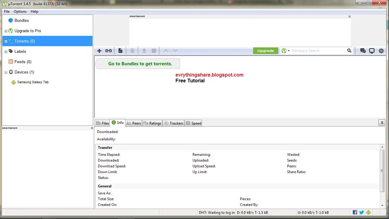The image size is (389, 219).
Task: Click the Bundles icon in sidebar
Action: (x=11, y=20)
